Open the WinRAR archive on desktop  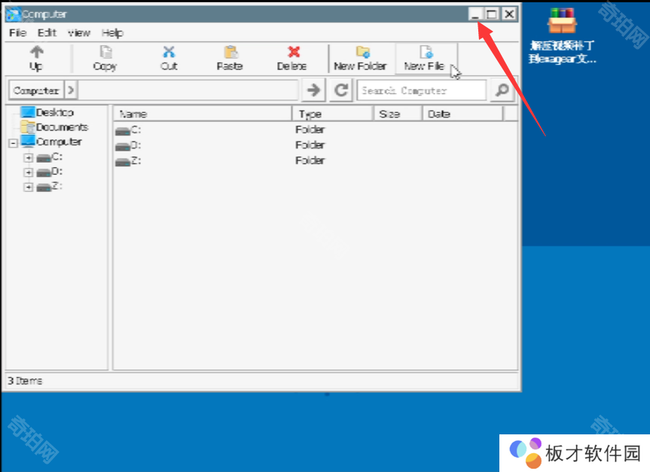[562, 23]
